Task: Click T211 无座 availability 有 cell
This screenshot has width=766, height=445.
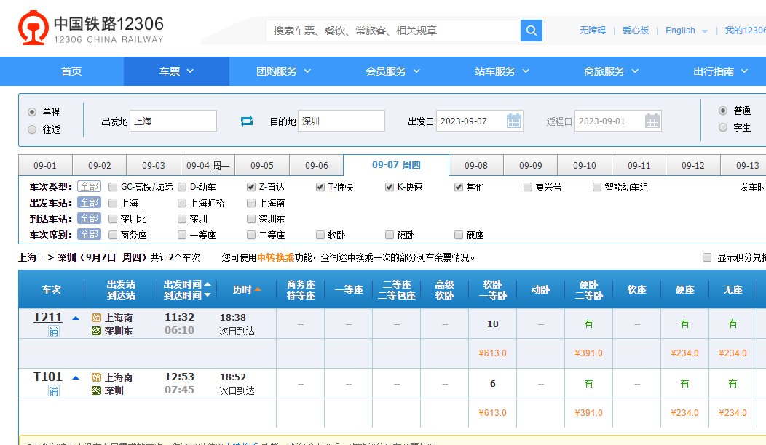Action: click(x=733, y=324)
